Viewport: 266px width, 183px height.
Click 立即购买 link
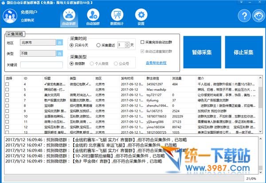27,20
